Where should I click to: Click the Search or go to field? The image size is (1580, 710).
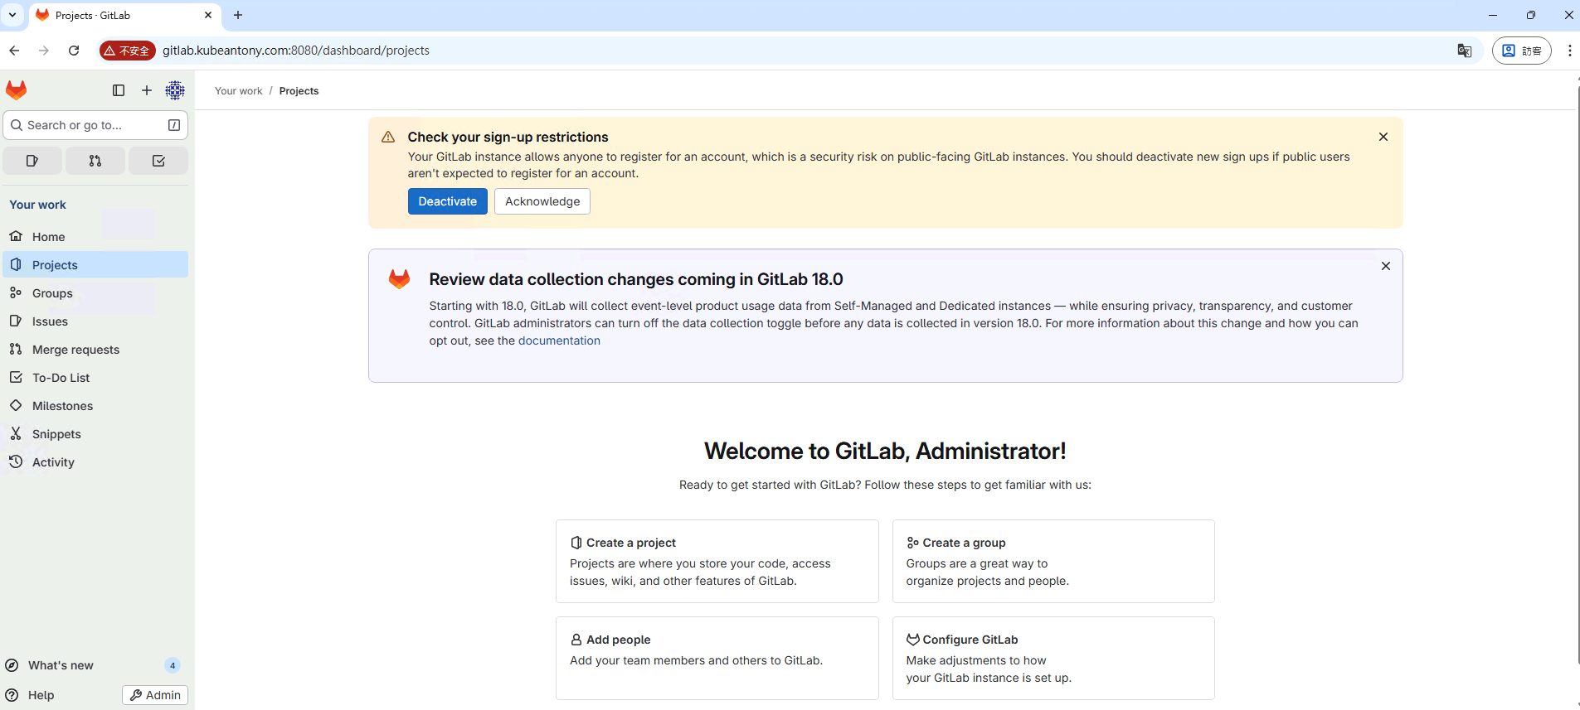click(x=96, y=125)
